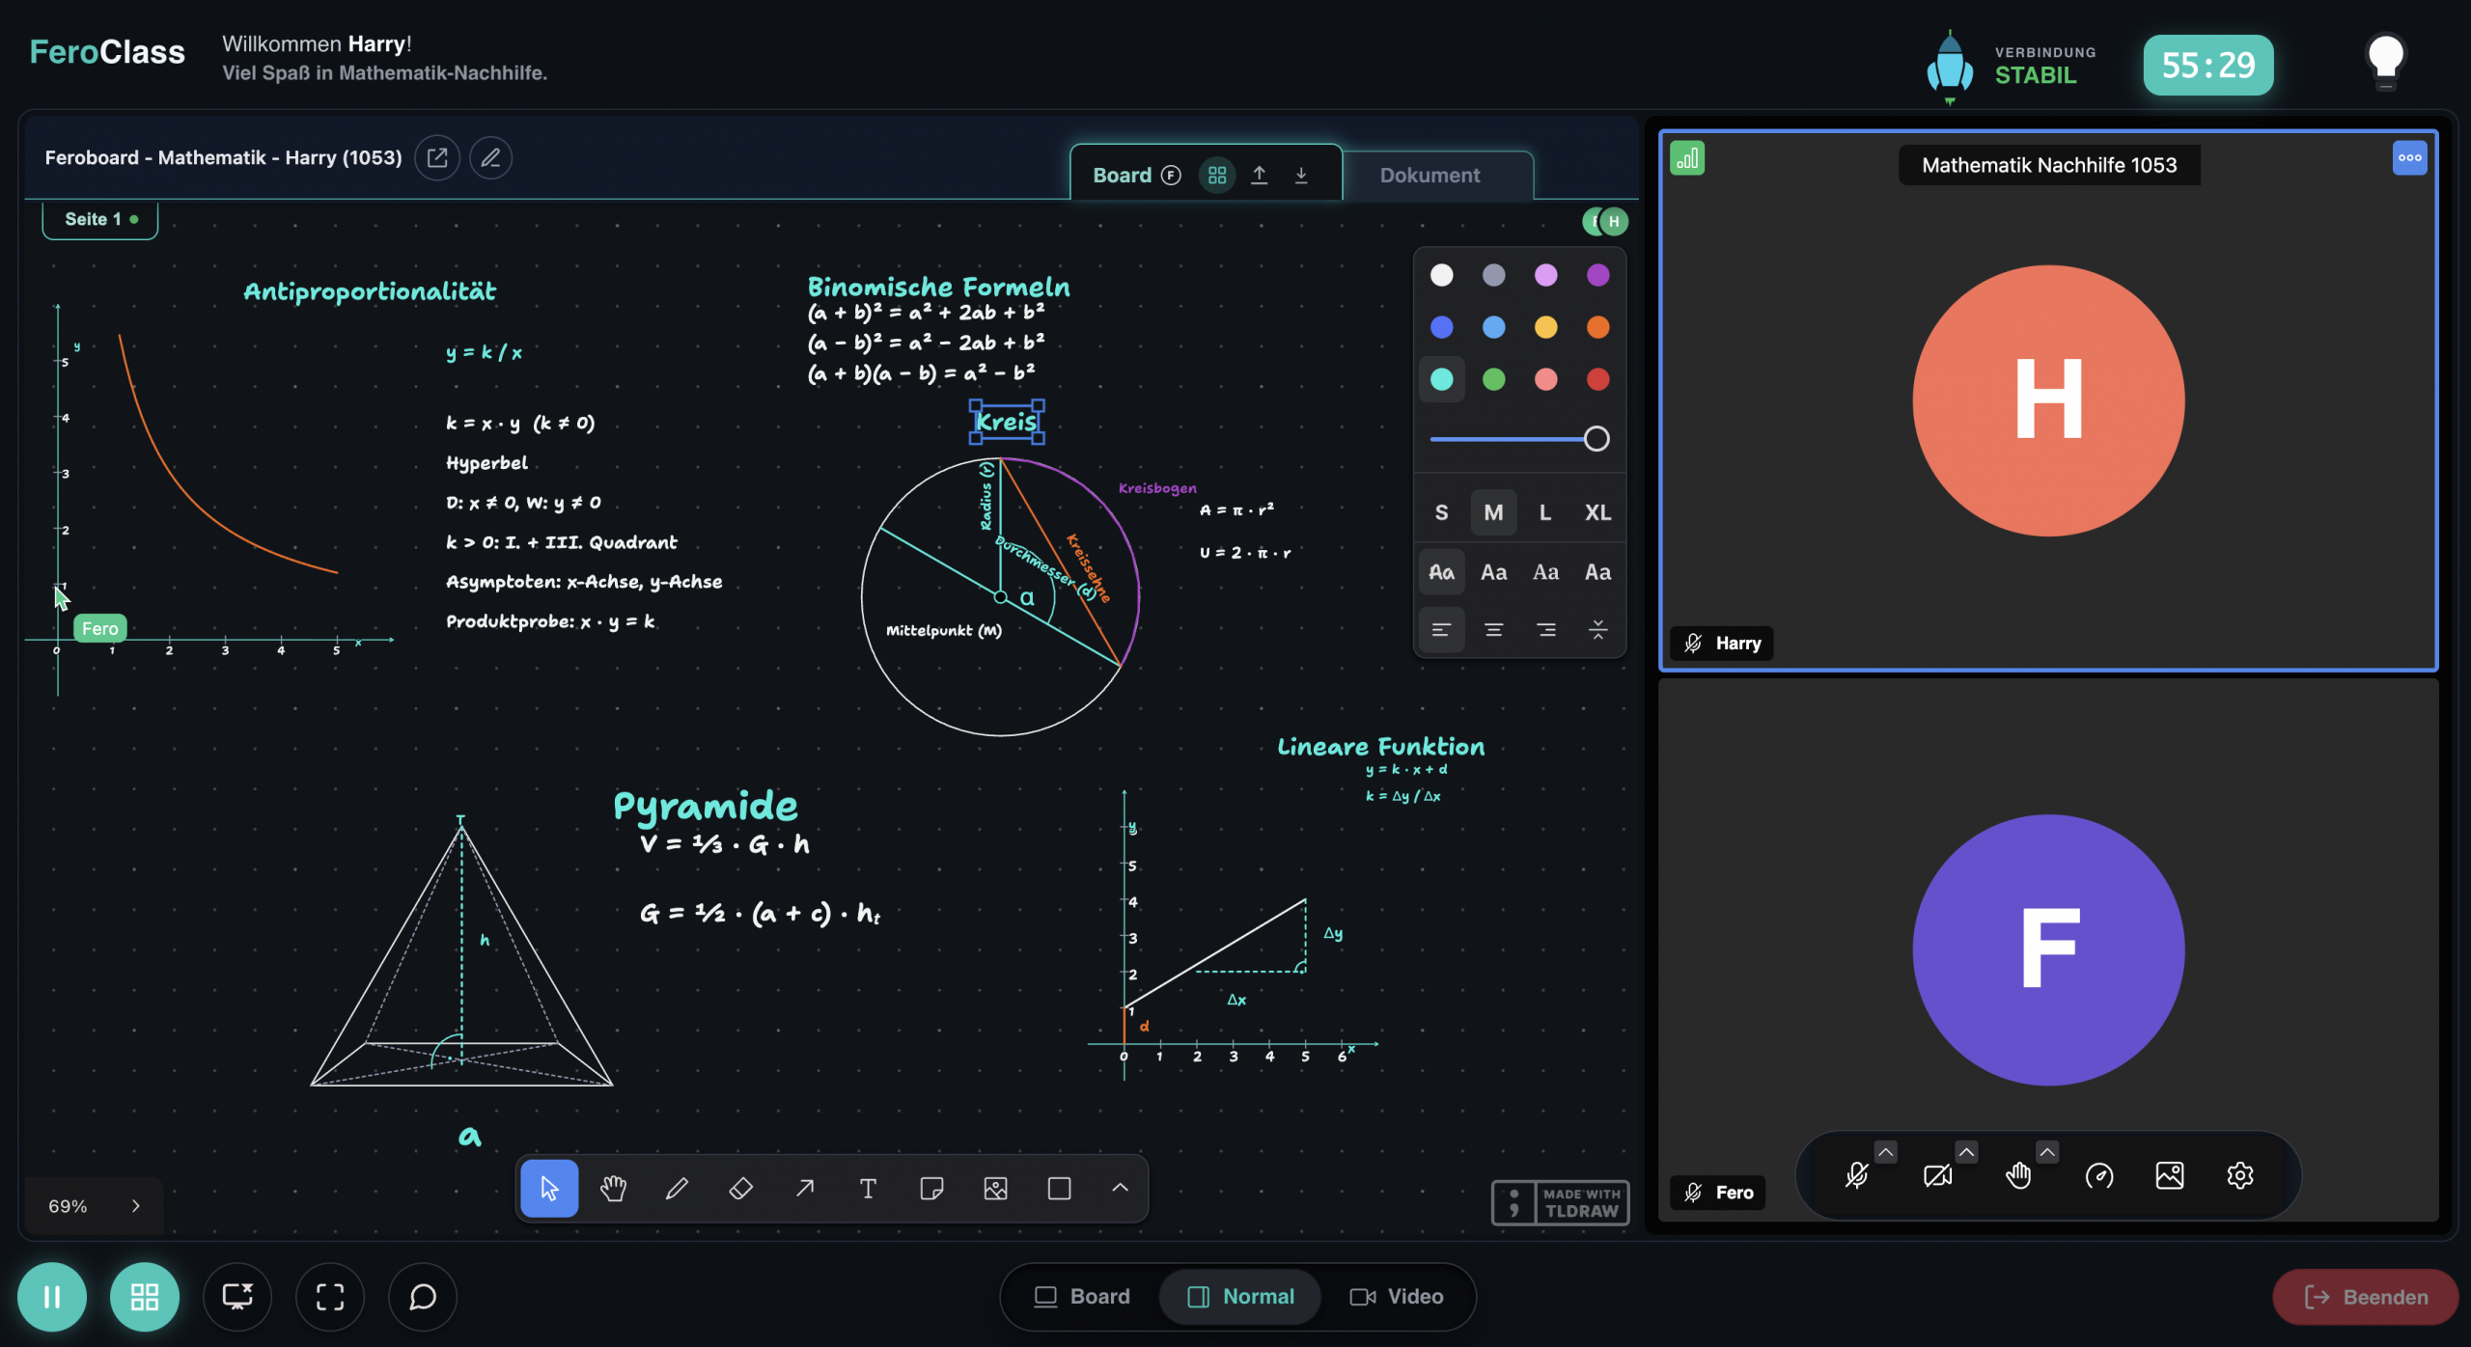Screen dimensions: 2471x1347
Task: Click the rocket connection status icon
Action: coord(1950,66)
